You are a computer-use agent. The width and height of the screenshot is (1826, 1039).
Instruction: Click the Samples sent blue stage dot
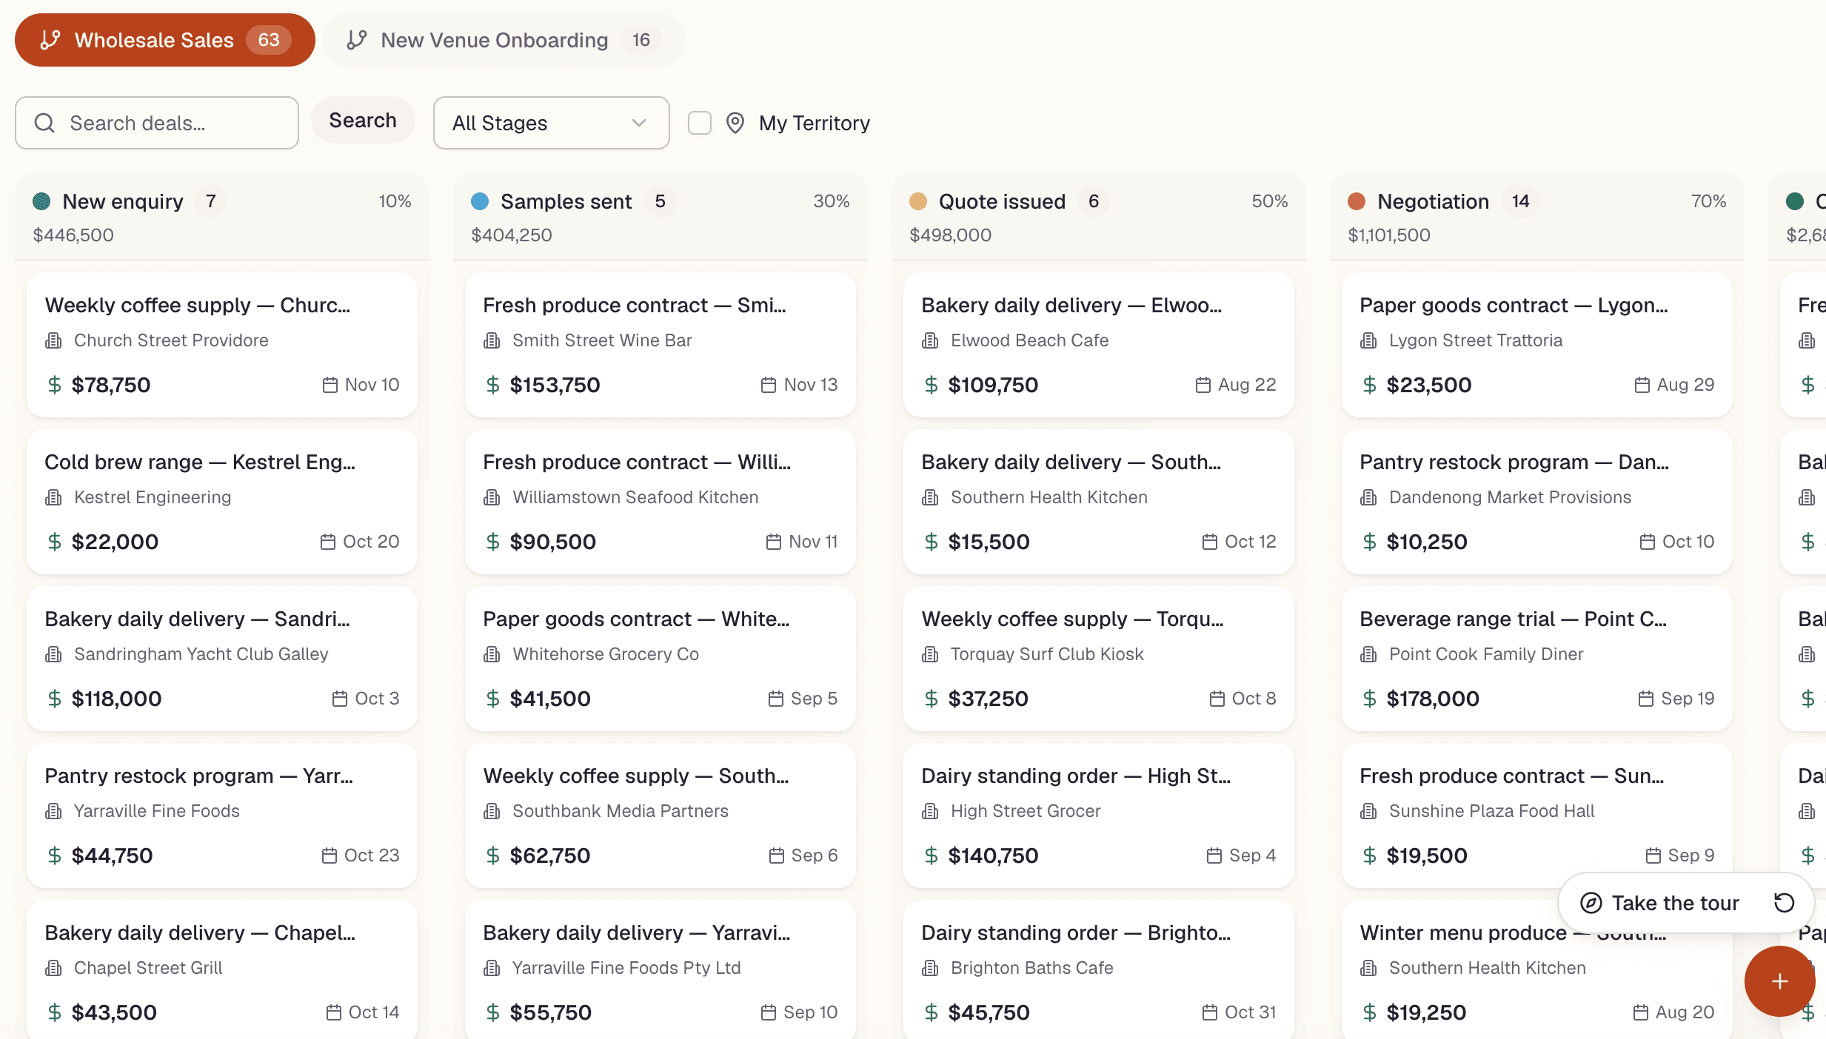point(480,201)
